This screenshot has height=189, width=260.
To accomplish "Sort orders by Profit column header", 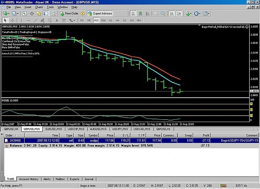I will pyautogui.click(x=202, y=135).
